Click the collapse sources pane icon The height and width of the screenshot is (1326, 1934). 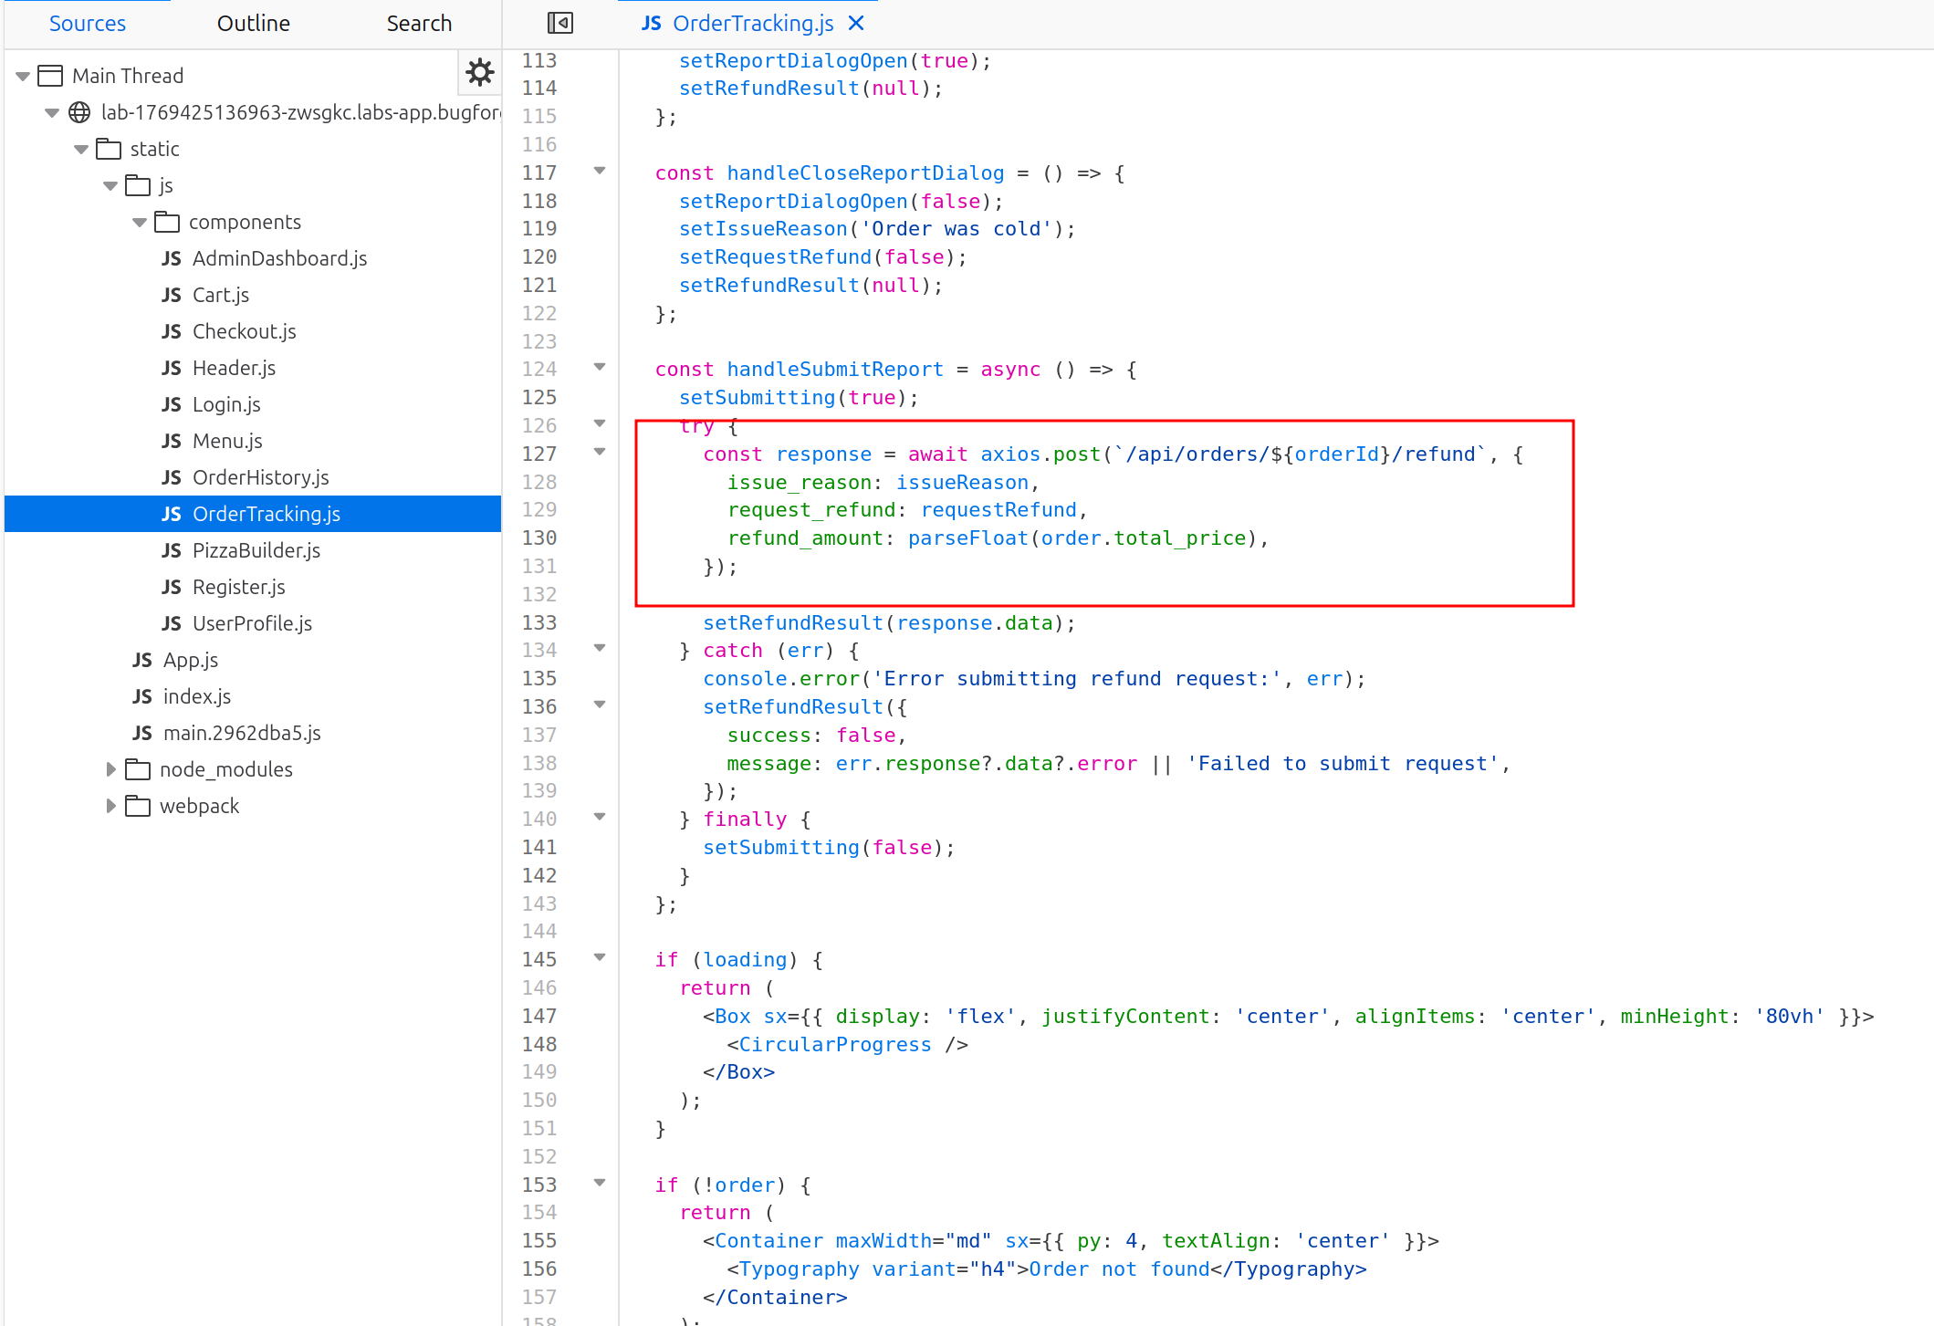point(559,23)
